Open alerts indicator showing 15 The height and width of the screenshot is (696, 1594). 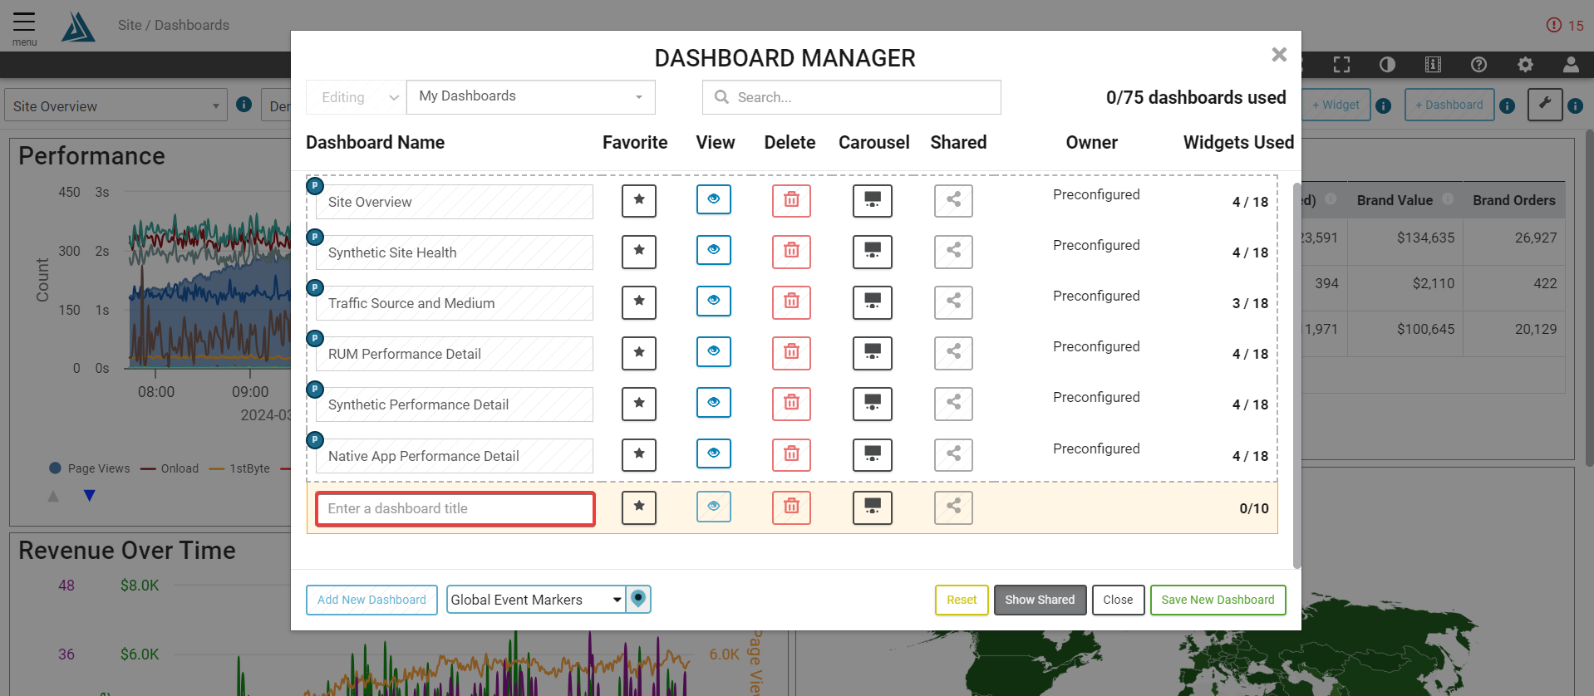click(1565, 25)
